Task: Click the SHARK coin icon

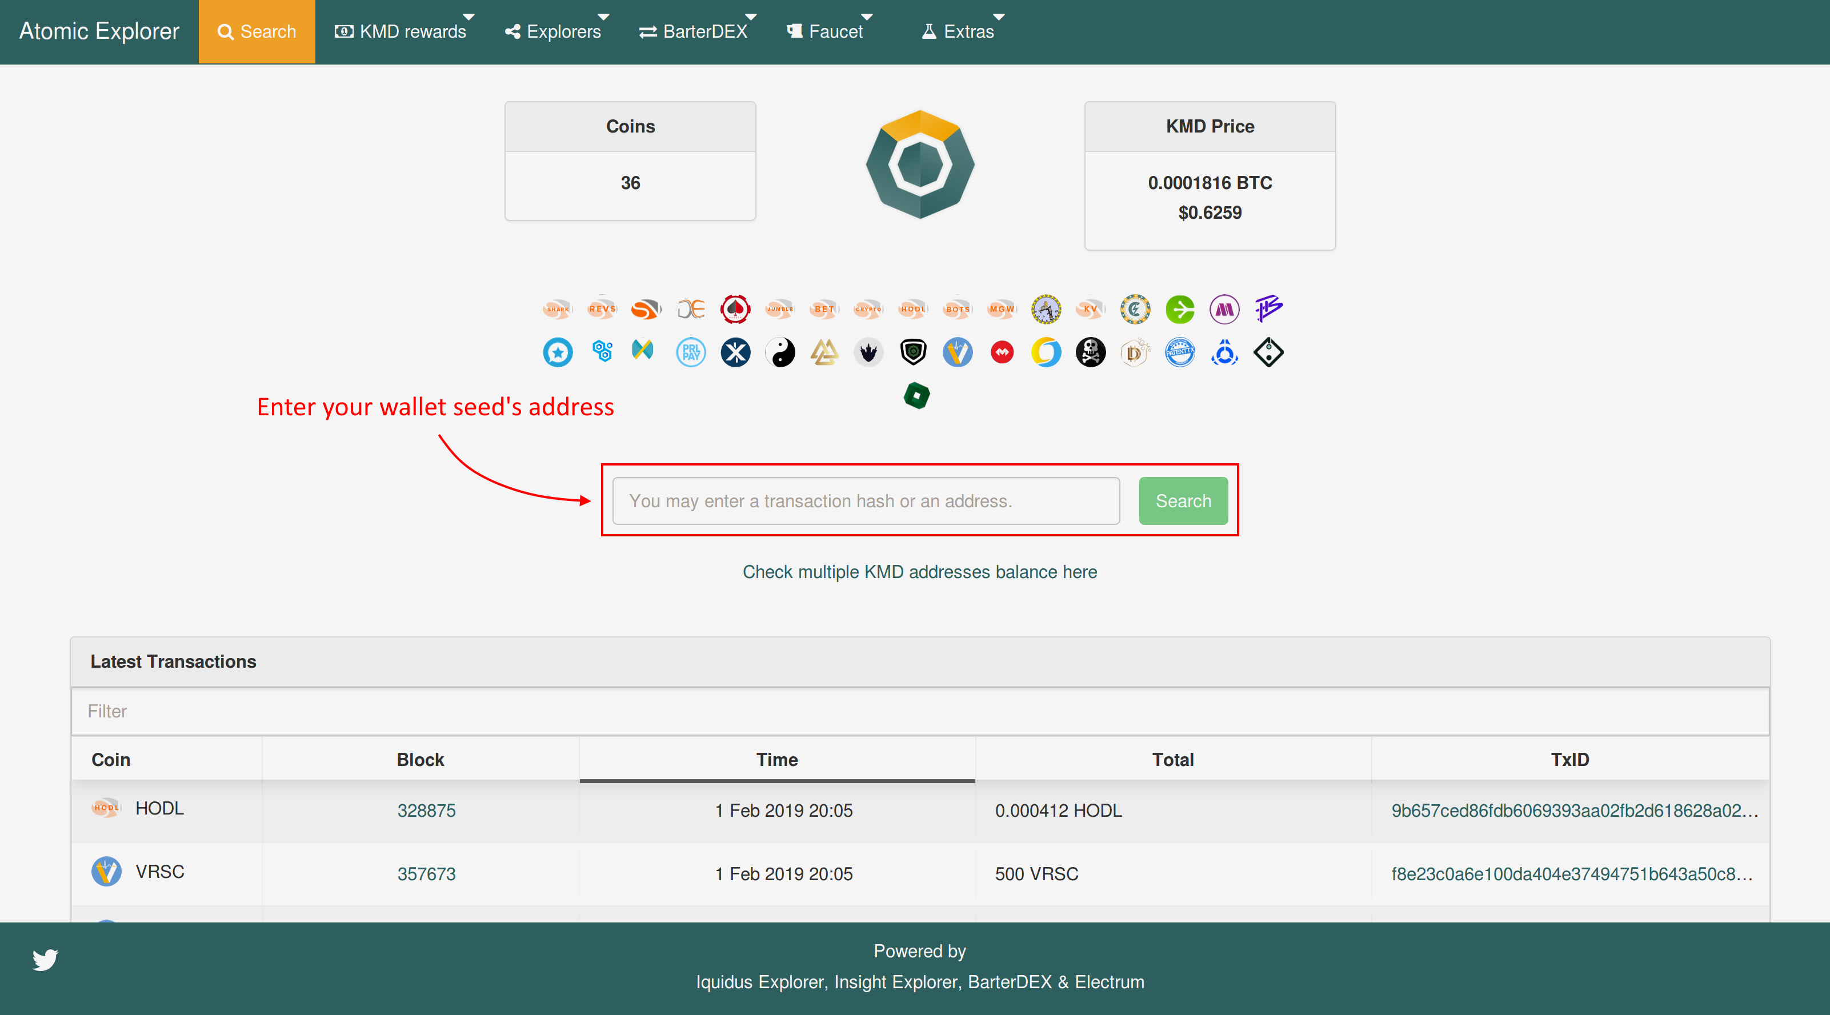Action: click(x=557, y=309)
